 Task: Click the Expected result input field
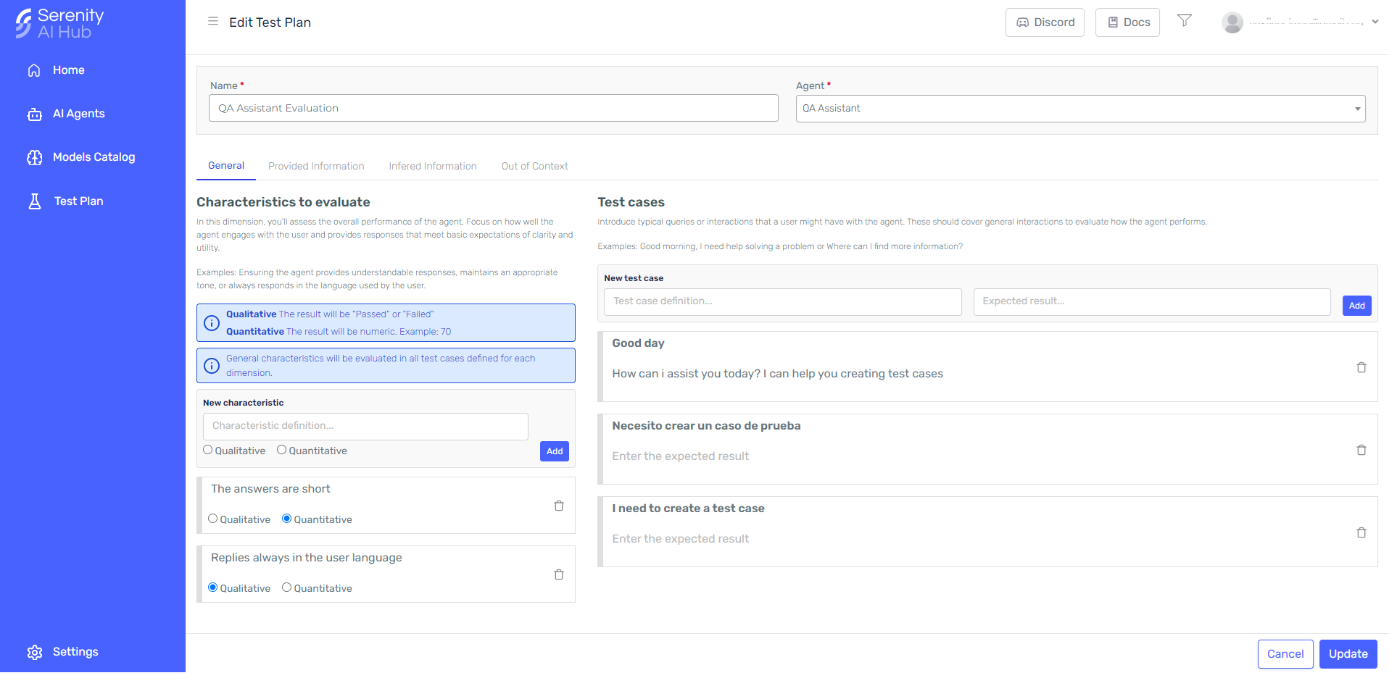click(x=1152, y=301)
